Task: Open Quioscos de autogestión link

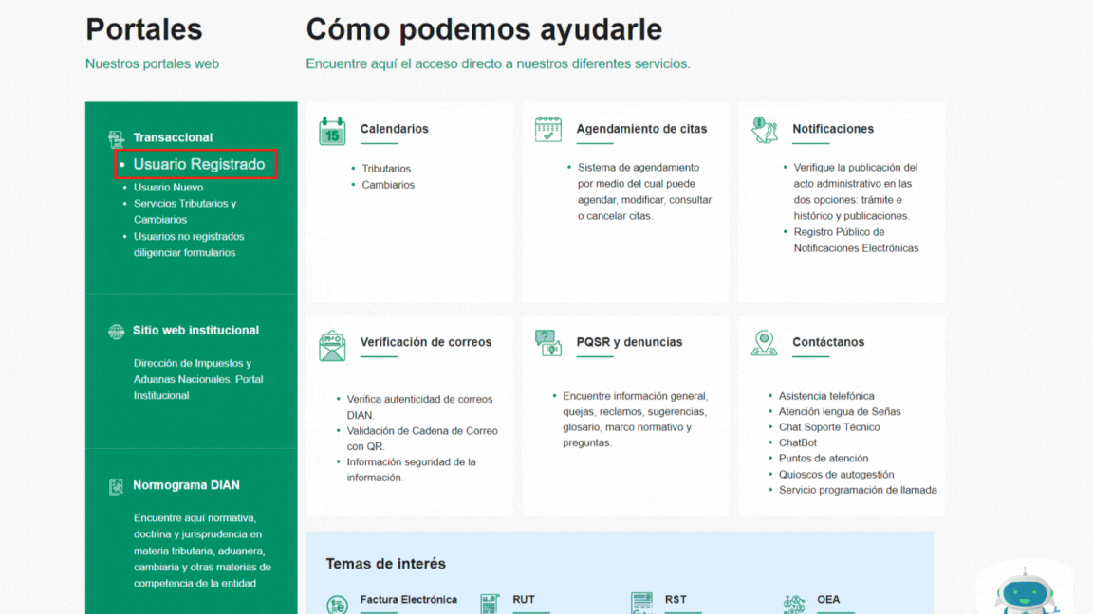Action: pyautogui.click(x=836, y=475)
